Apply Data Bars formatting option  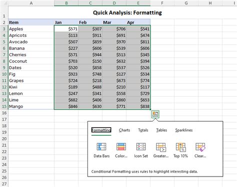coord(101,147)
